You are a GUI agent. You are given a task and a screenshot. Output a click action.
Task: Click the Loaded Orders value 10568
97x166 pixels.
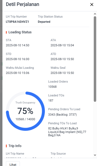pos(52,87)
